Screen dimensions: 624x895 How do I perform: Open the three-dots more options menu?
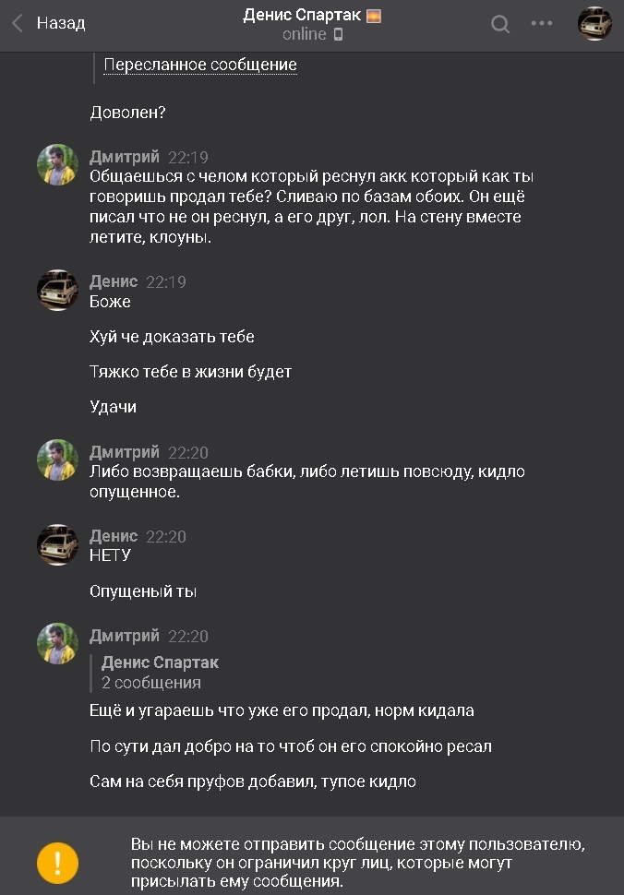click(542, 24)
